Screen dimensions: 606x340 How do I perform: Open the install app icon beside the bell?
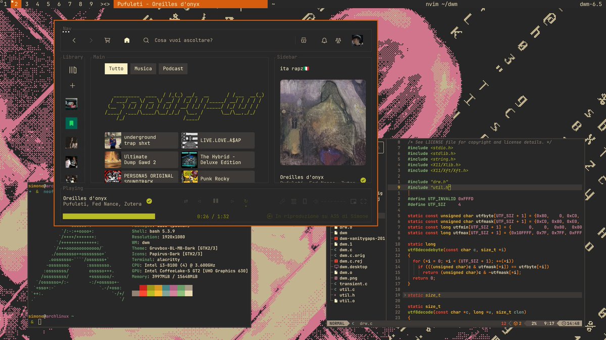coord(304,40)
